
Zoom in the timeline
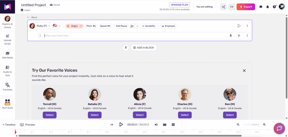[264, 125]
